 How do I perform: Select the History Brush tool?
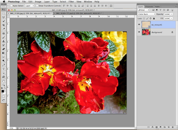4,45
